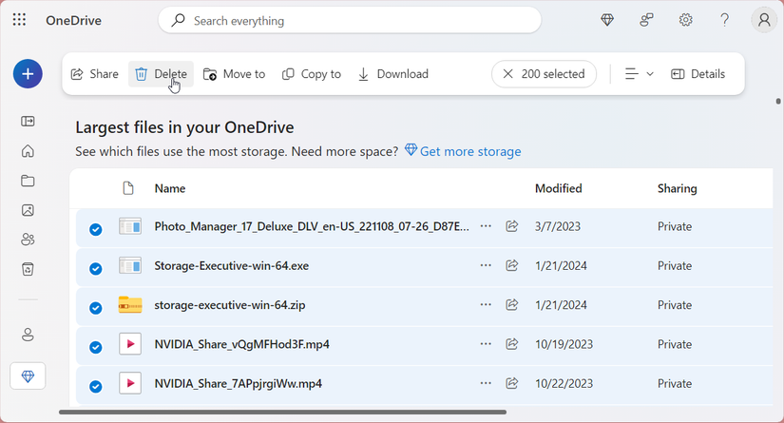Open Recycle bin in sidebar
The image size is (784, 423).
coord(28,269)
